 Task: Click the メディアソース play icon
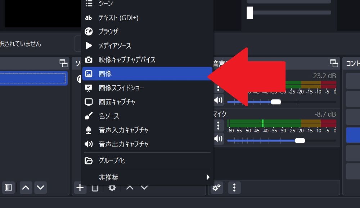(89, 46)
